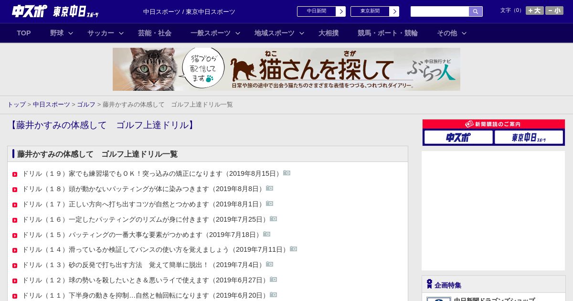This screenshot has width=573, height=301.
Task: Click red arrow bullet of ドリル(19)
Action: pos(15,174)
